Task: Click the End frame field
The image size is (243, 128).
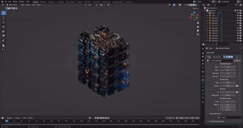Action: point(195,118)
